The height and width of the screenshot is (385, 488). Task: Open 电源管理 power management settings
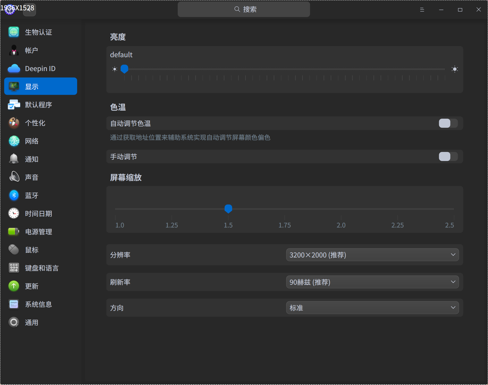tap(38, 232)
